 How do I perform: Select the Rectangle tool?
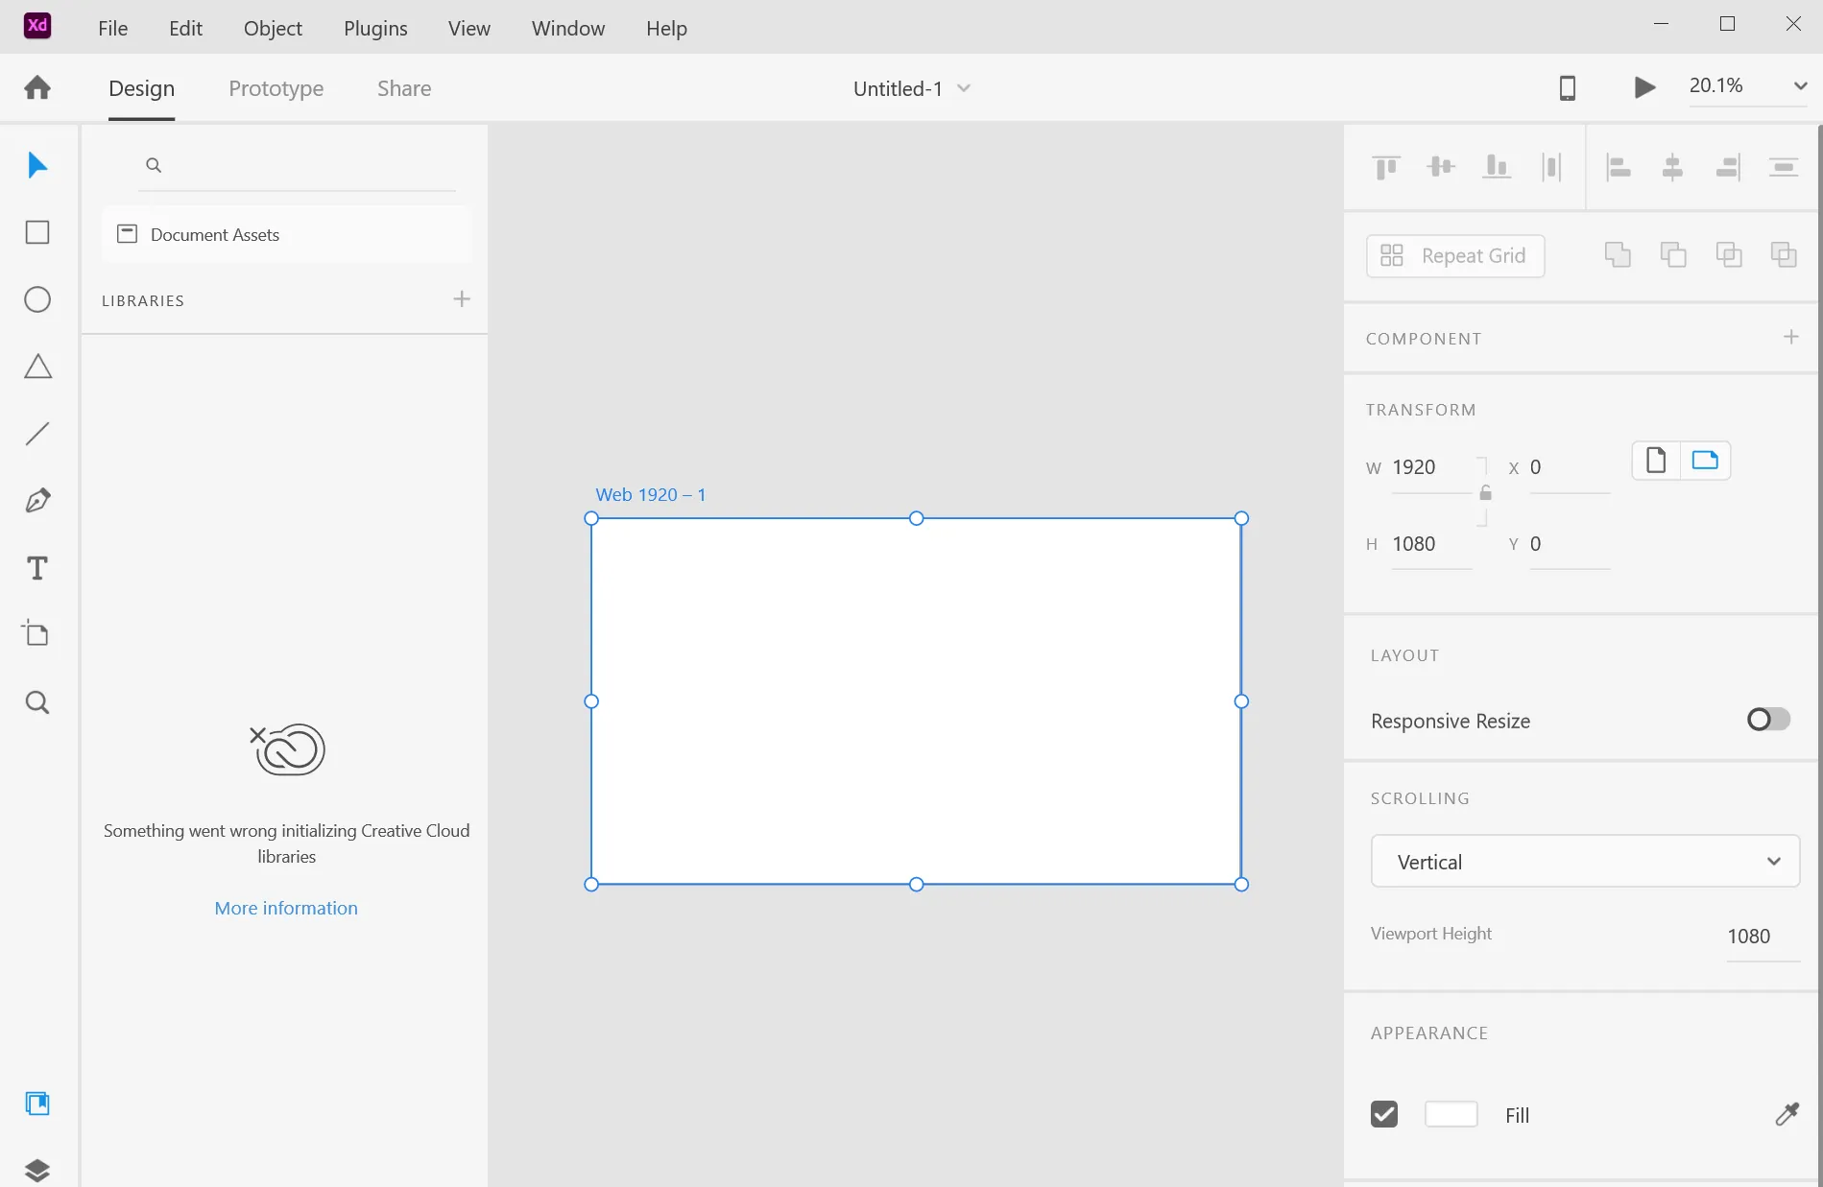point(37,232)
